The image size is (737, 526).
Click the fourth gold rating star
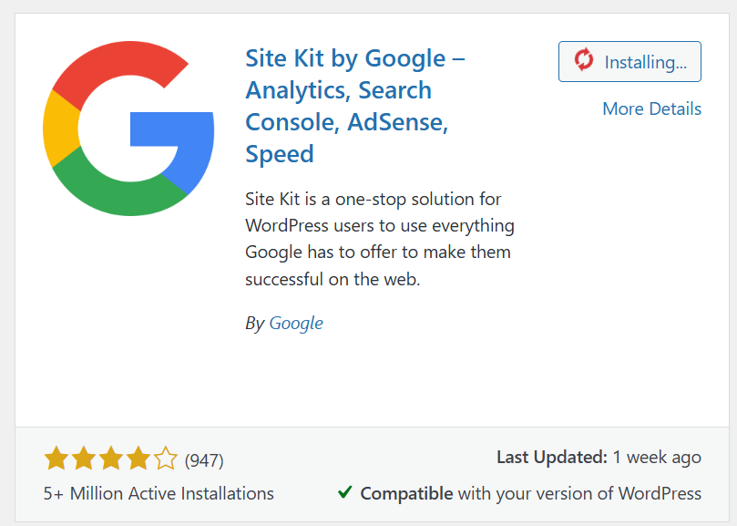138,459
